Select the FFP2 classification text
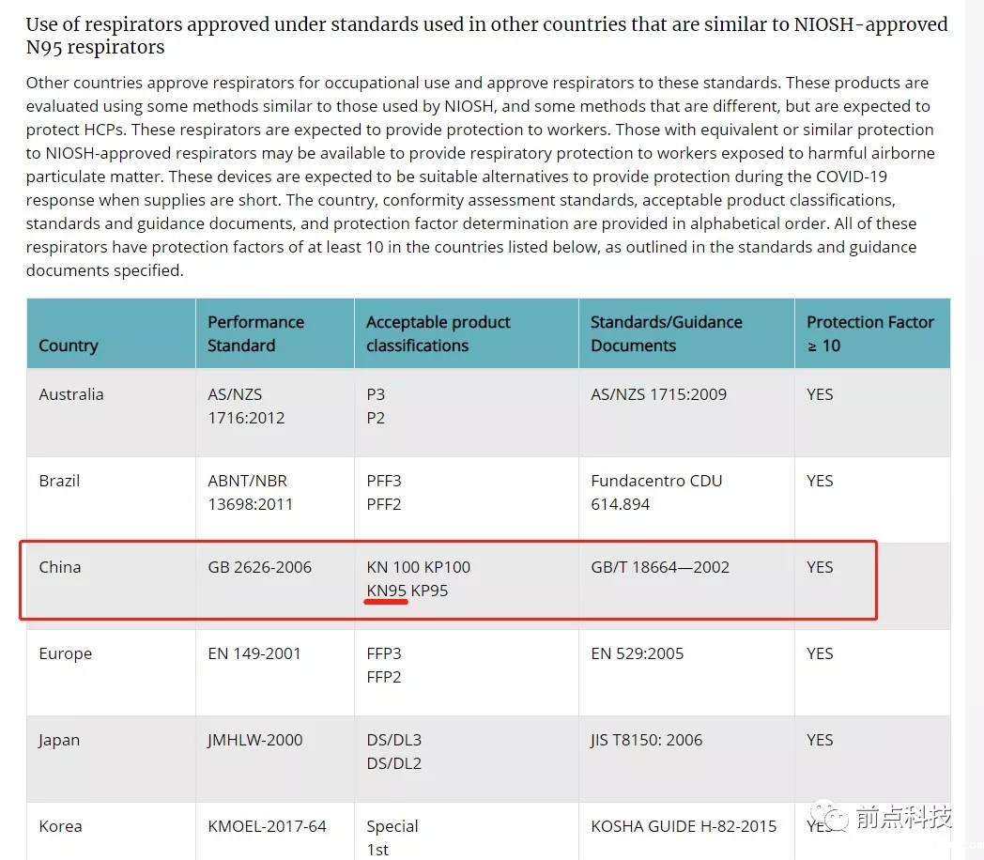This screenshot has width=984, height=860. [384, 677]
